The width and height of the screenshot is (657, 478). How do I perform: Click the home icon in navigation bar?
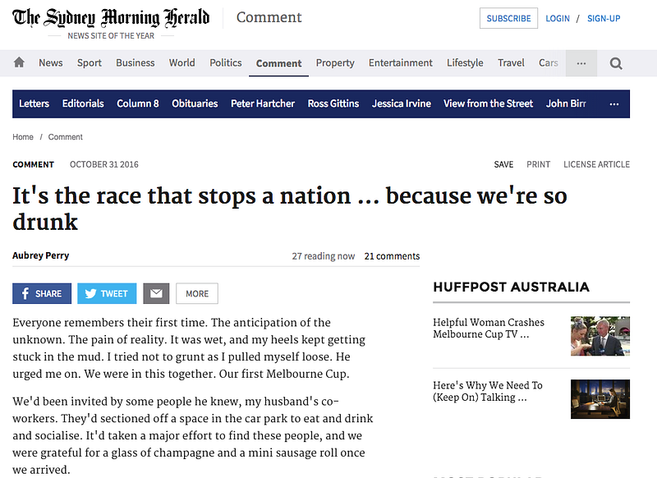pyautogui.click(x=19, y=63)
